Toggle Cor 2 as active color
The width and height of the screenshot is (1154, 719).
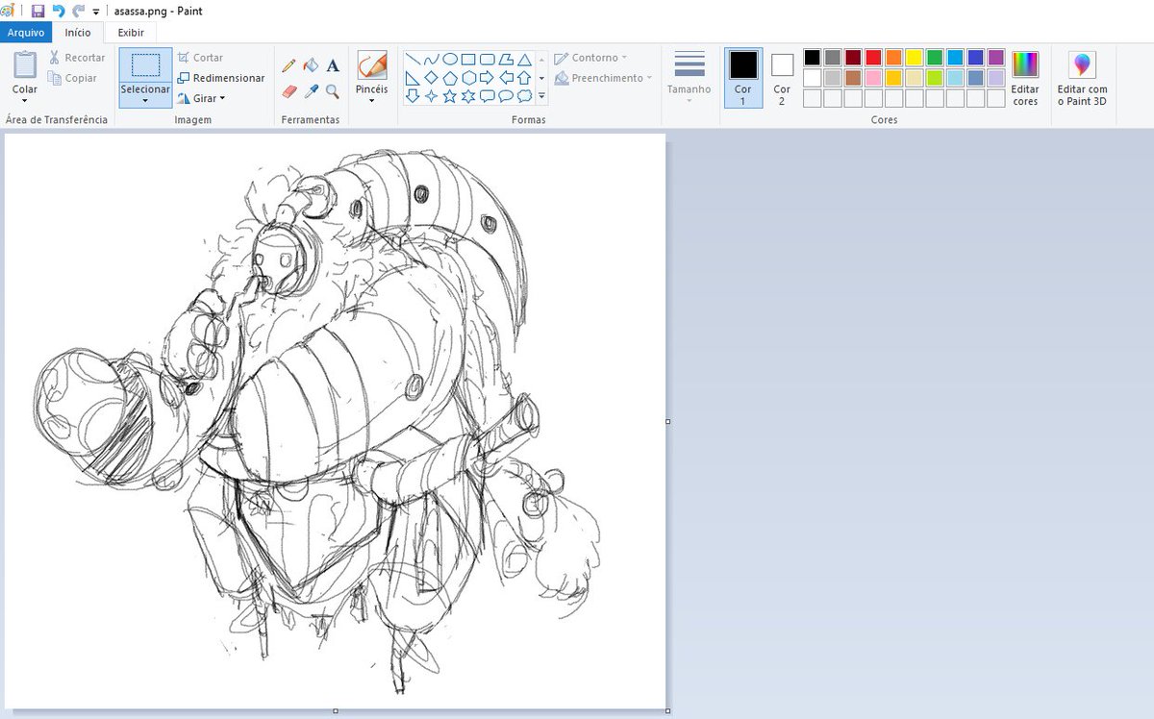point(782,78)
